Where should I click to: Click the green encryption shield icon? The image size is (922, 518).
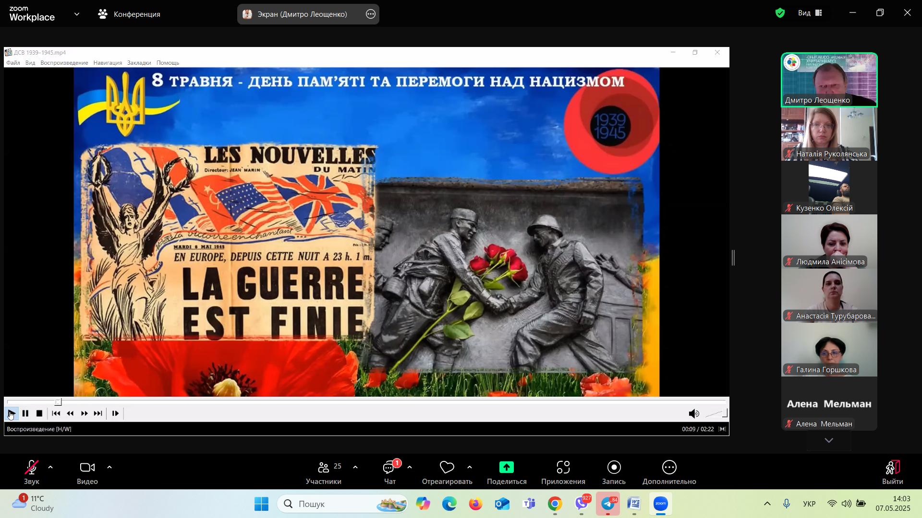(780, 13)
